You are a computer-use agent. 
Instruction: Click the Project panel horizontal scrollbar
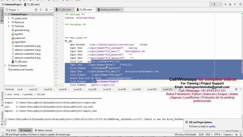point(19,86)
